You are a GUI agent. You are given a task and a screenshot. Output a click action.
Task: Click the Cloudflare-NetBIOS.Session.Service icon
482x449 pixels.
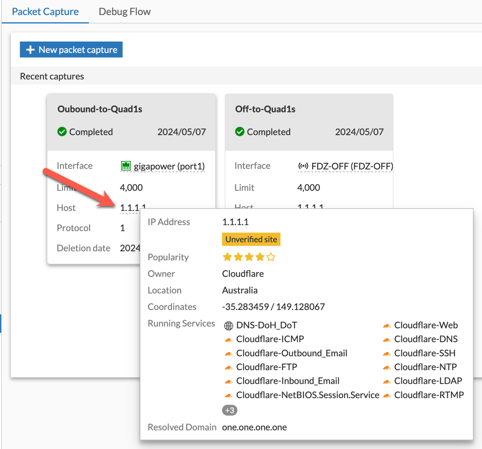[228, 396]
